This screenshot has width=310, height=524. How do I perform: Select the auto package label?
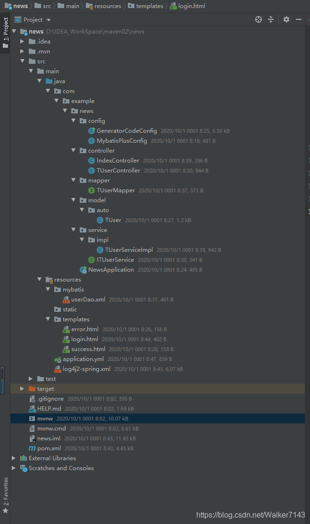[x=103, y=210]
